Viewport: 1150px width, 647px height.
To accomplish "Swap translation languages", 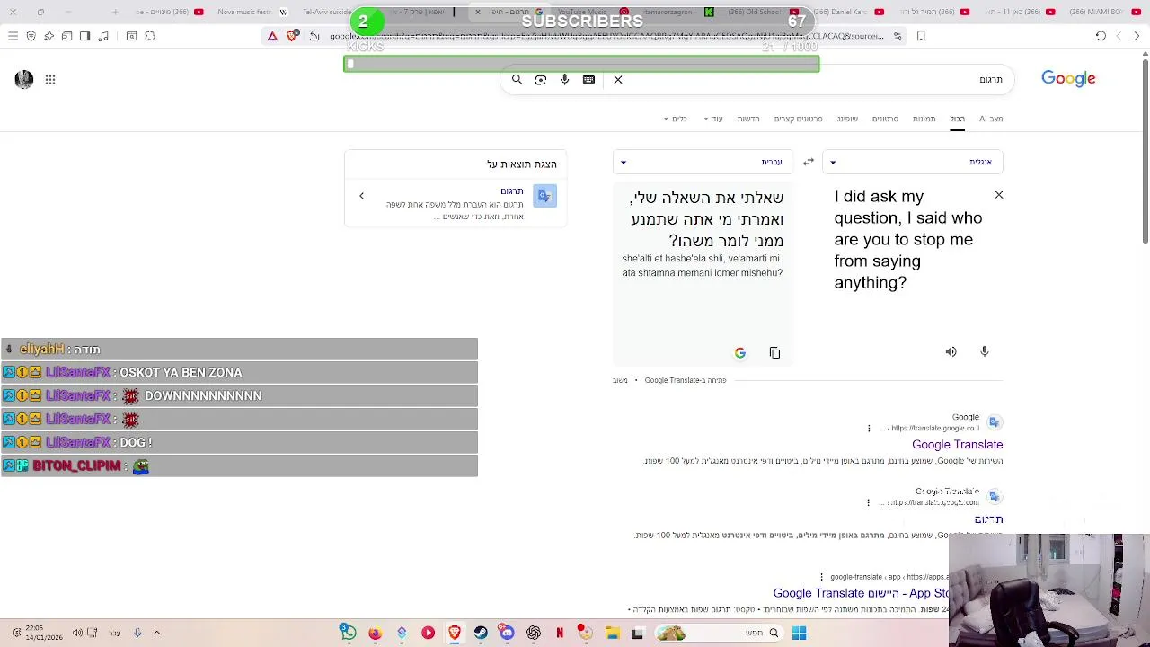I will tap(809, 162).
